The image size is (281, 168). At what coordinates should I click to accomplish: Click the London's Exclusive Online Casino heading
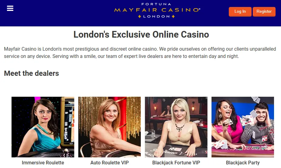pyautogui.click(x=141, y=34)
